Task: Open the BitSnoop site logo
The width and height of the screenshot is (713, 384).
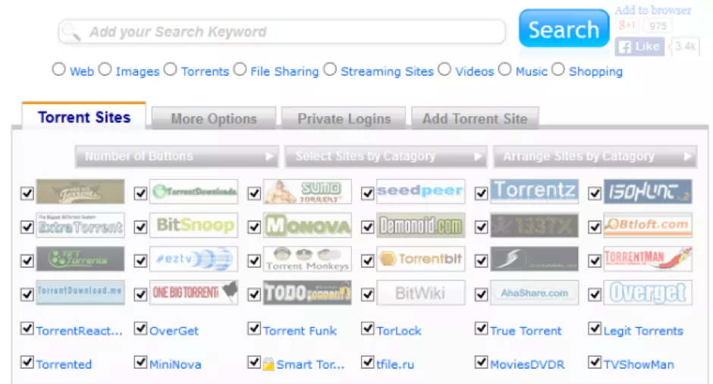Action: point(193,225)
